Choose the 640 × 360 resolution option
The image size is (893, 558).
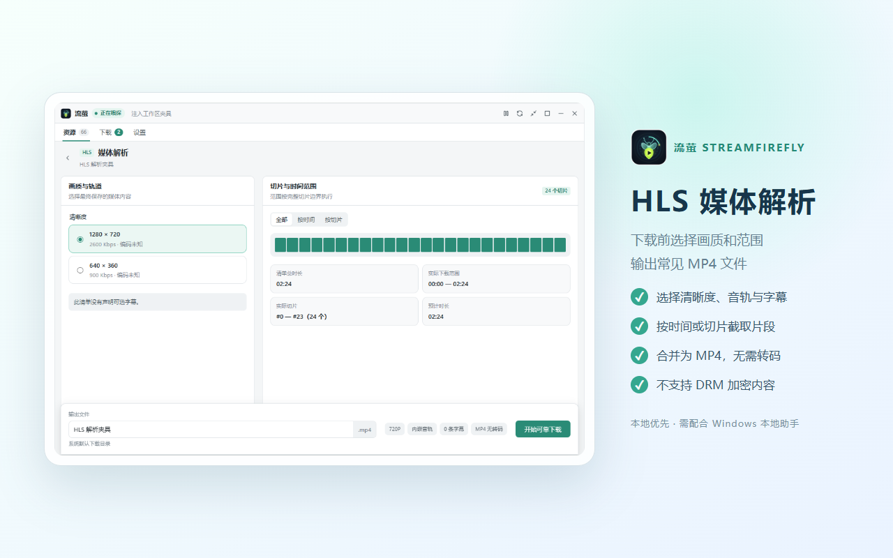pos(158,270)
